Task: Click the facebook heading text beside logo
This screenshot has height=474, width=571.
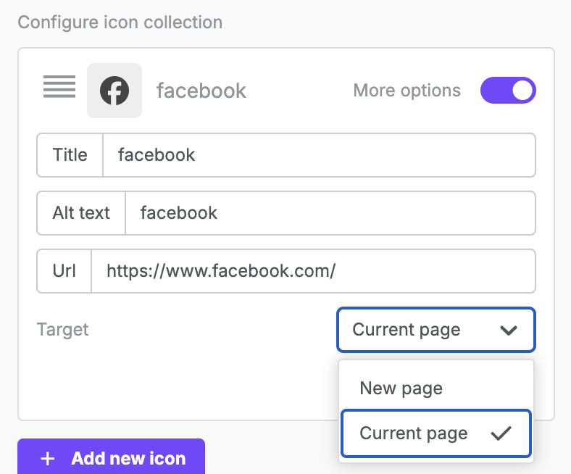Action: (x=201, y=91)
